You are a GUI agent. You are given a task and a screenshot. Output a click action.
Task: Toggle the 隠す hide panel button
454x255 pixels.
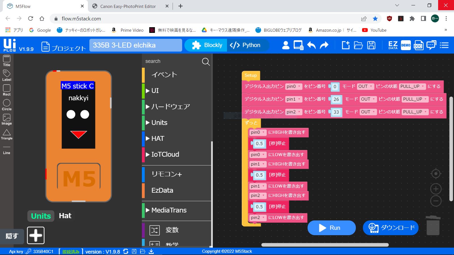(x=12, y=236)
